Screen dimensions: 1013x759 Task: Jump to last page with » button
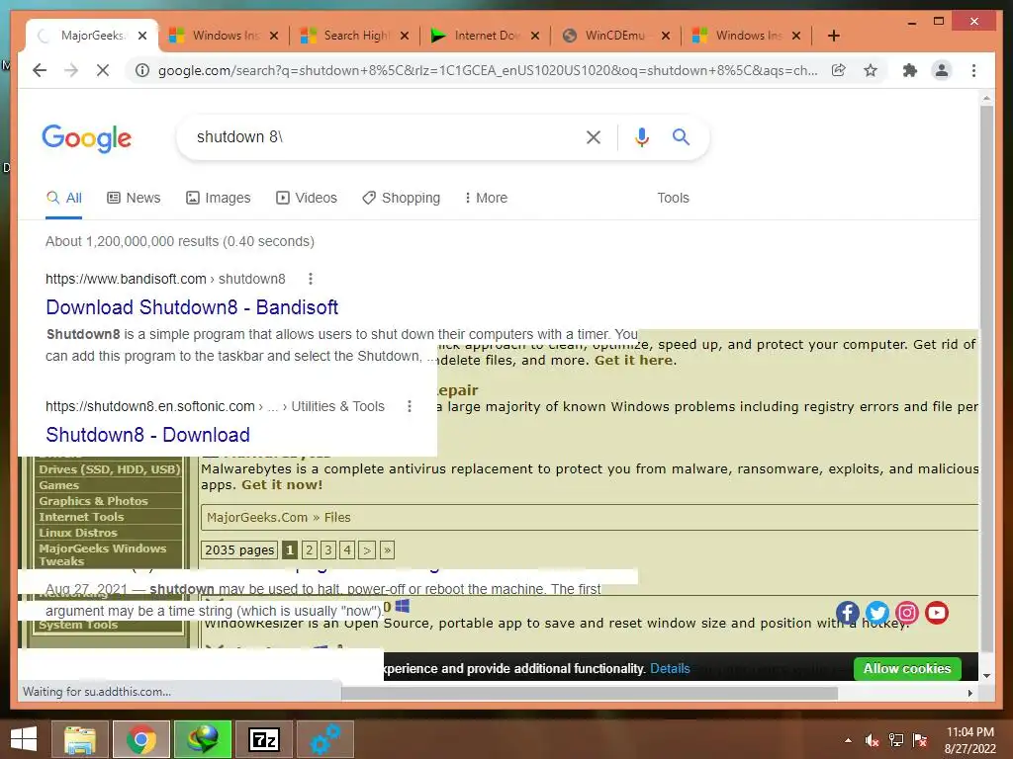(387, 549)
